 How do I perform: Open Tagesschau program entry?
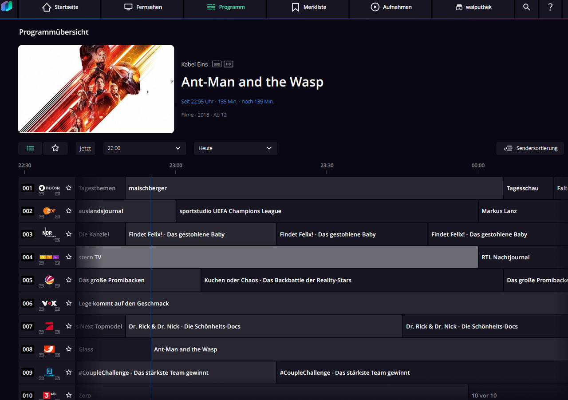click(529, 188)
